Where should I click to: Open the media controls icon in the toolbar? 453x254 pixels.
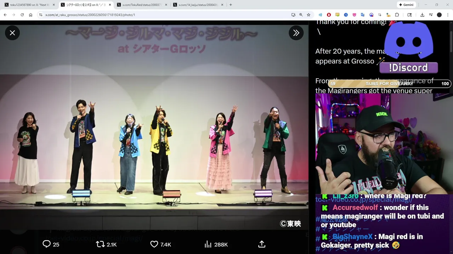click(431, 15)
